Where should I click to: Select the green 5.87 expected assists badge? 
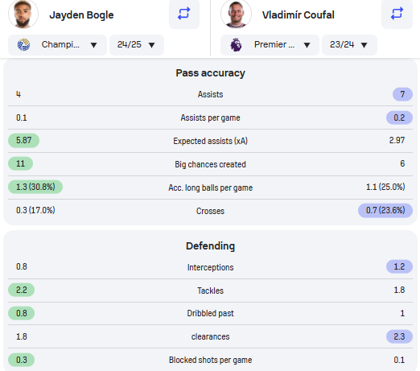pyautogui.click(x=24, y=141)
